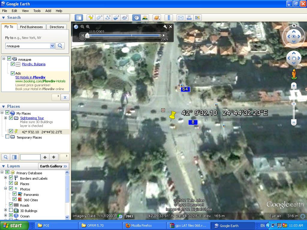Image resolution: width=307 pixels, height=230 pixels.
Task: Select the Add Path tool
Action: tap(108, 18)
